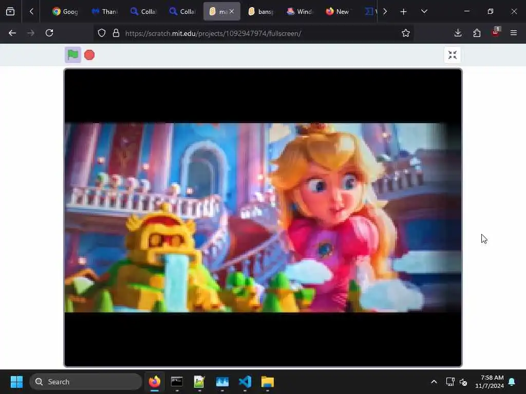The width and height of the screenshot is (526, 394).
Task: Open Windows Start menu
Action: (16, 382)
